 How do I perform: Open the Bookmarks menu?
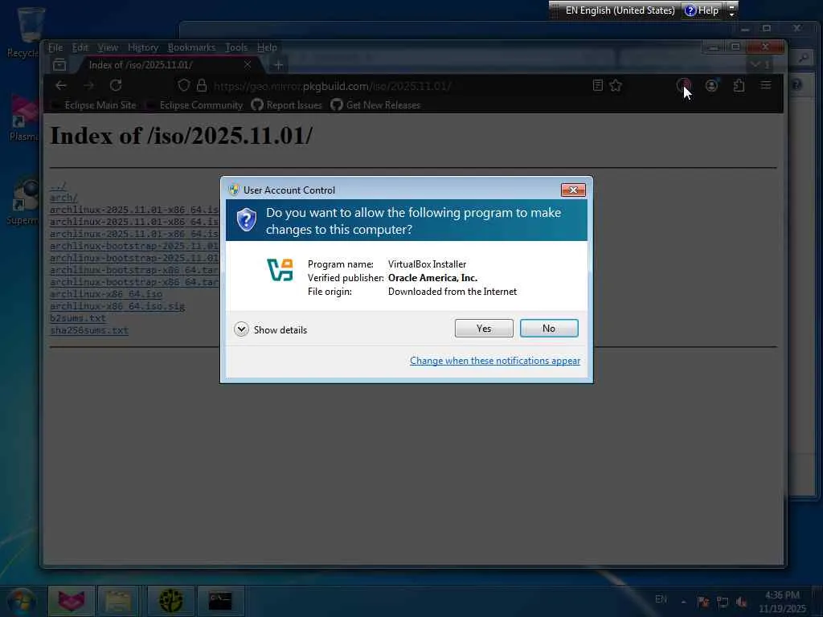coord(191,47)
